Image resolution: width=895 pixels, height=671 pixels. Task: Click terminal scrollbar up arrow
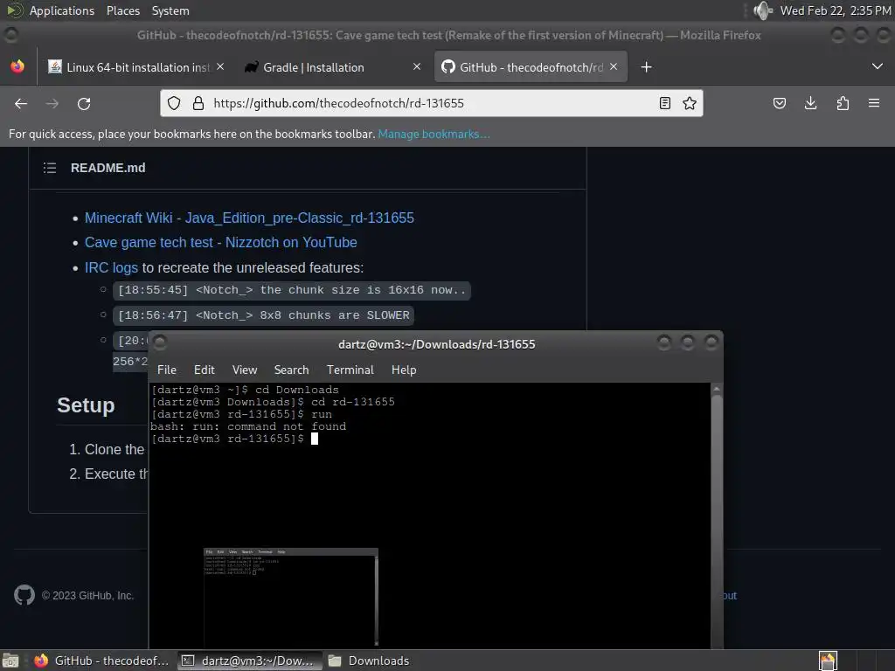point(717,389)
